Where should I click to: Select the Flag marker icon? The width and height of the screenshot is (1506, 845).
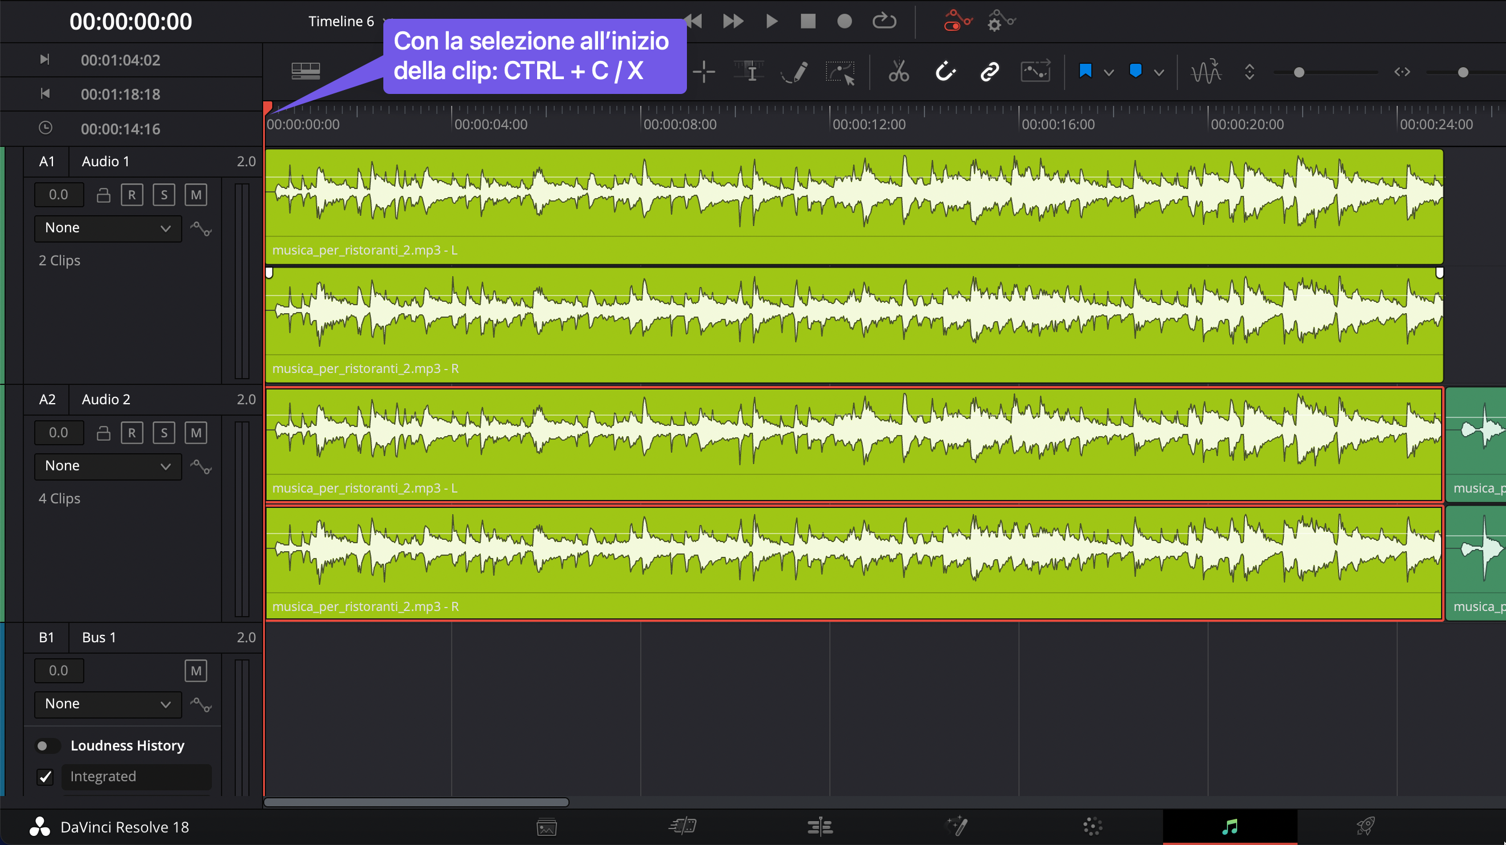1086,71
